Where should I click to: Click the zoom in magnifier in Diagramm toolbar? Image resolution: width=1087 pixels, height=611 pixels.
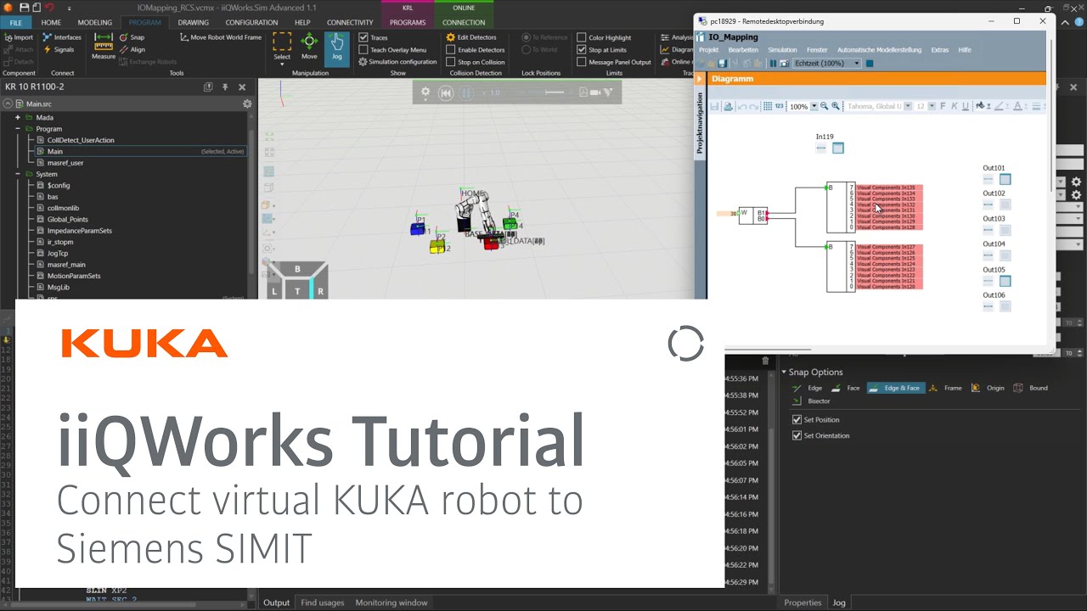(836, 107)
